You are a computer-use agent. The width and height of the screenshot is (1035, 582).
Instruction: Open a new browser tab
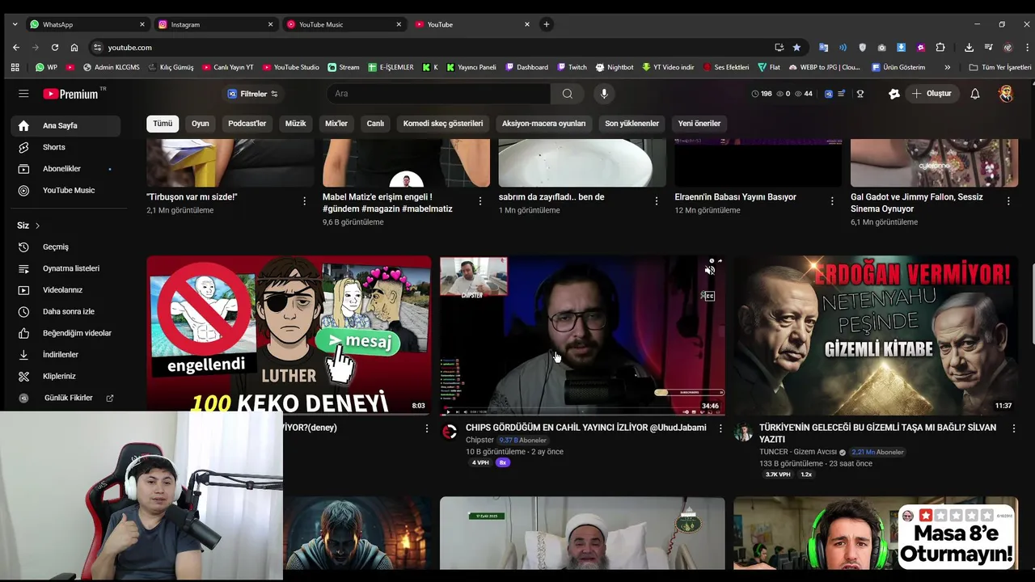546,24
